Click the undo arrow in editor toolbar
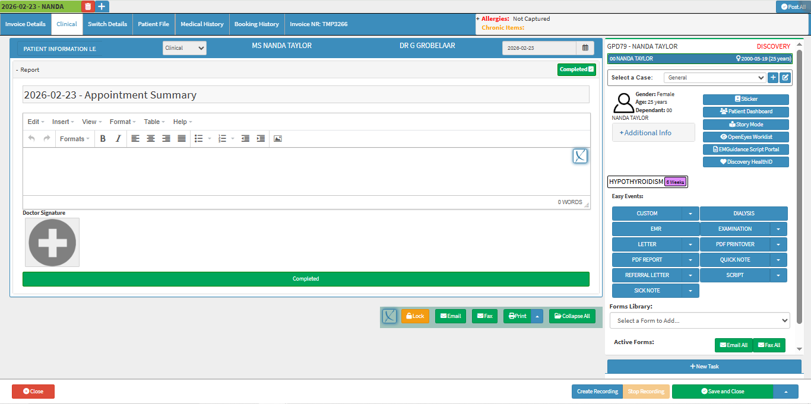The width and height of the screenshot is (811, 404). pyautogui.click(x=31, y=138)
